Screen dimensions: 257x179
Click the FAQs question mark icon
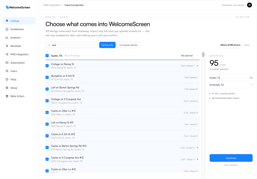pyautogui.click(x=7, y=79)
